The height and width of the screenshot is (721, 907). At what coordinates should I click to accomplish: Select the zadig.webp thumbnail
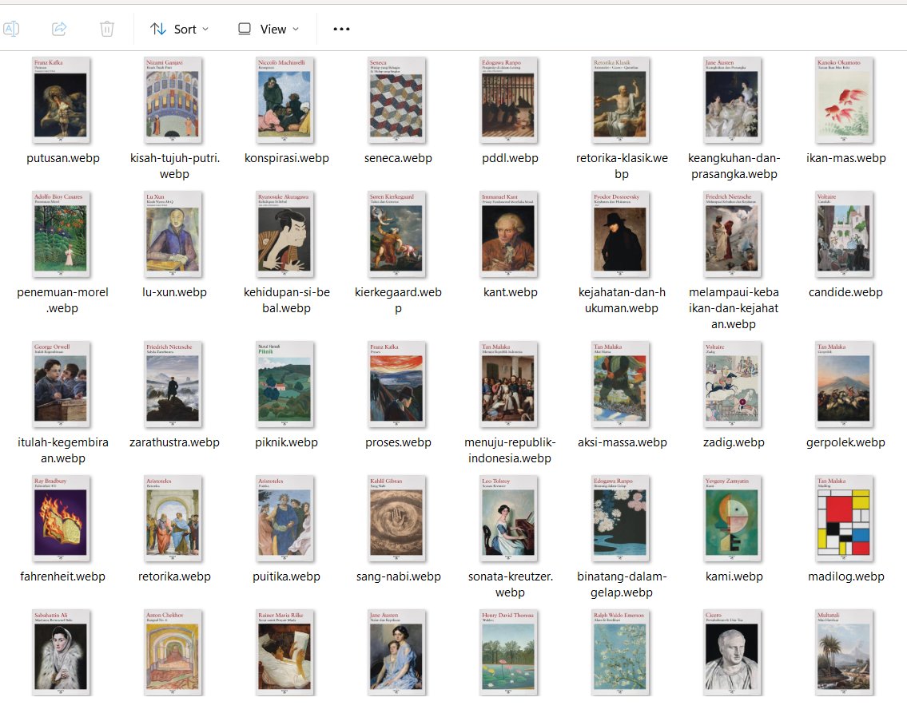coord(734,385)
